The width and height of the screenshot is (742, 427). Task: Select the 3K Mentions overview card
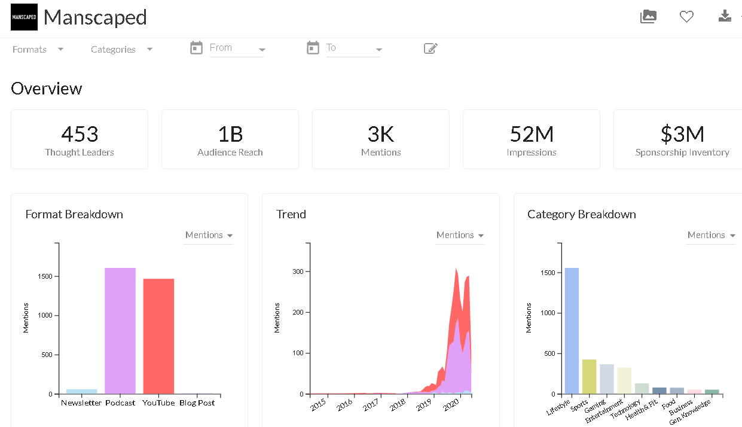[x=381, y=139]
